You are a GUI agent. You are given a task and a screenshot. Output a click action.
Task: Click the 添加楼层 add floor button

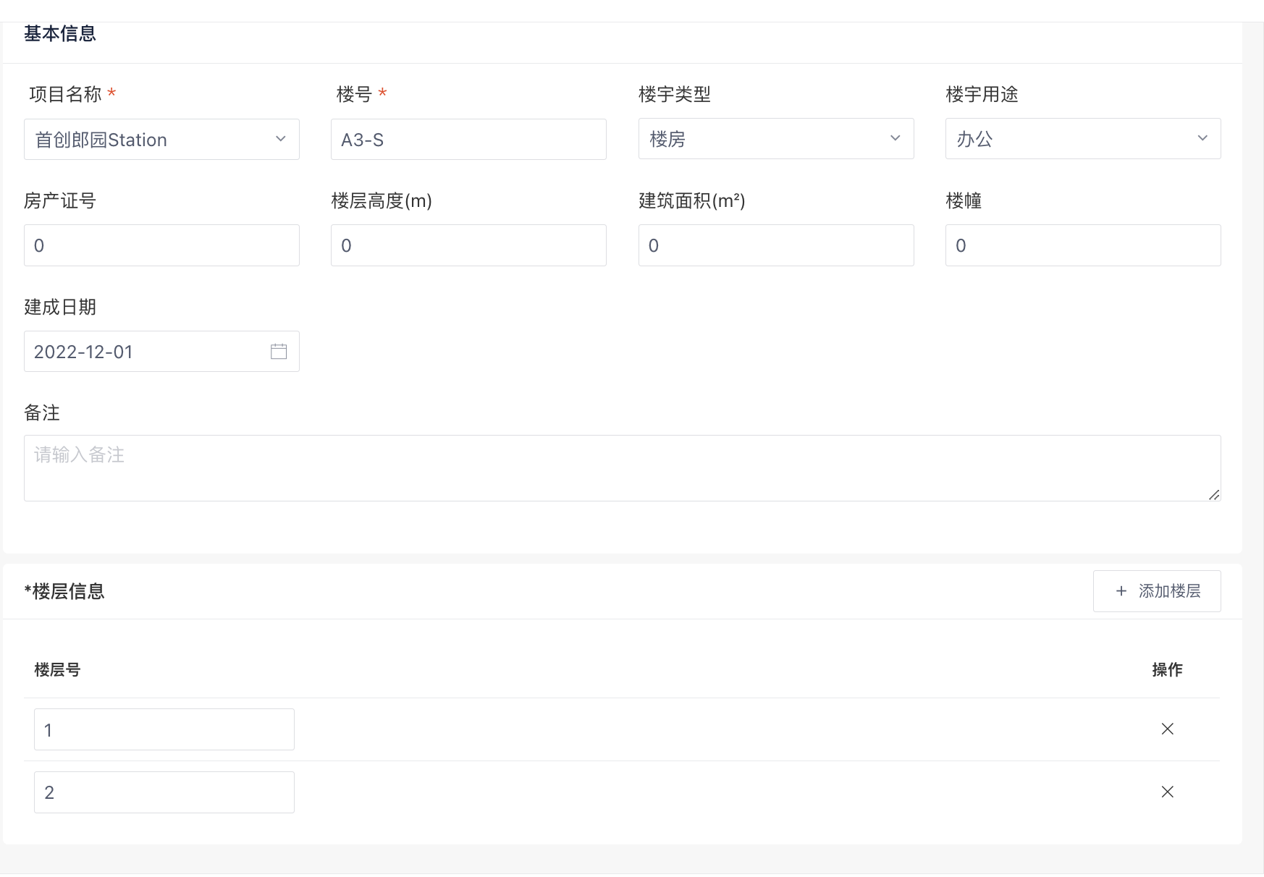[1156, 591]
